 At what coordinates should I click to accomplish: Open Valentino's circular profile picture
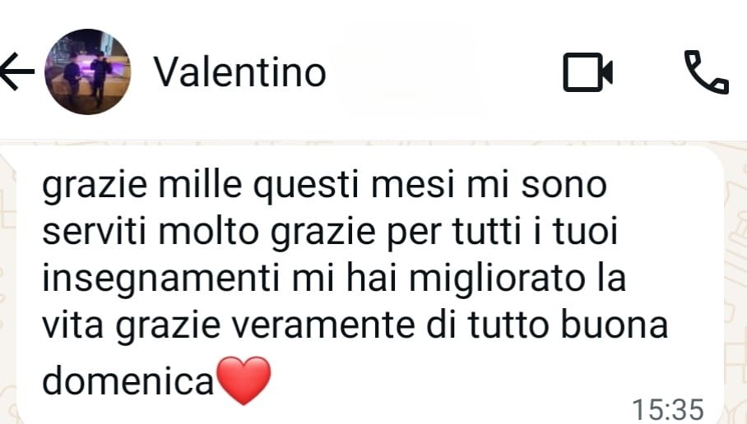click(x=88, y=71)
